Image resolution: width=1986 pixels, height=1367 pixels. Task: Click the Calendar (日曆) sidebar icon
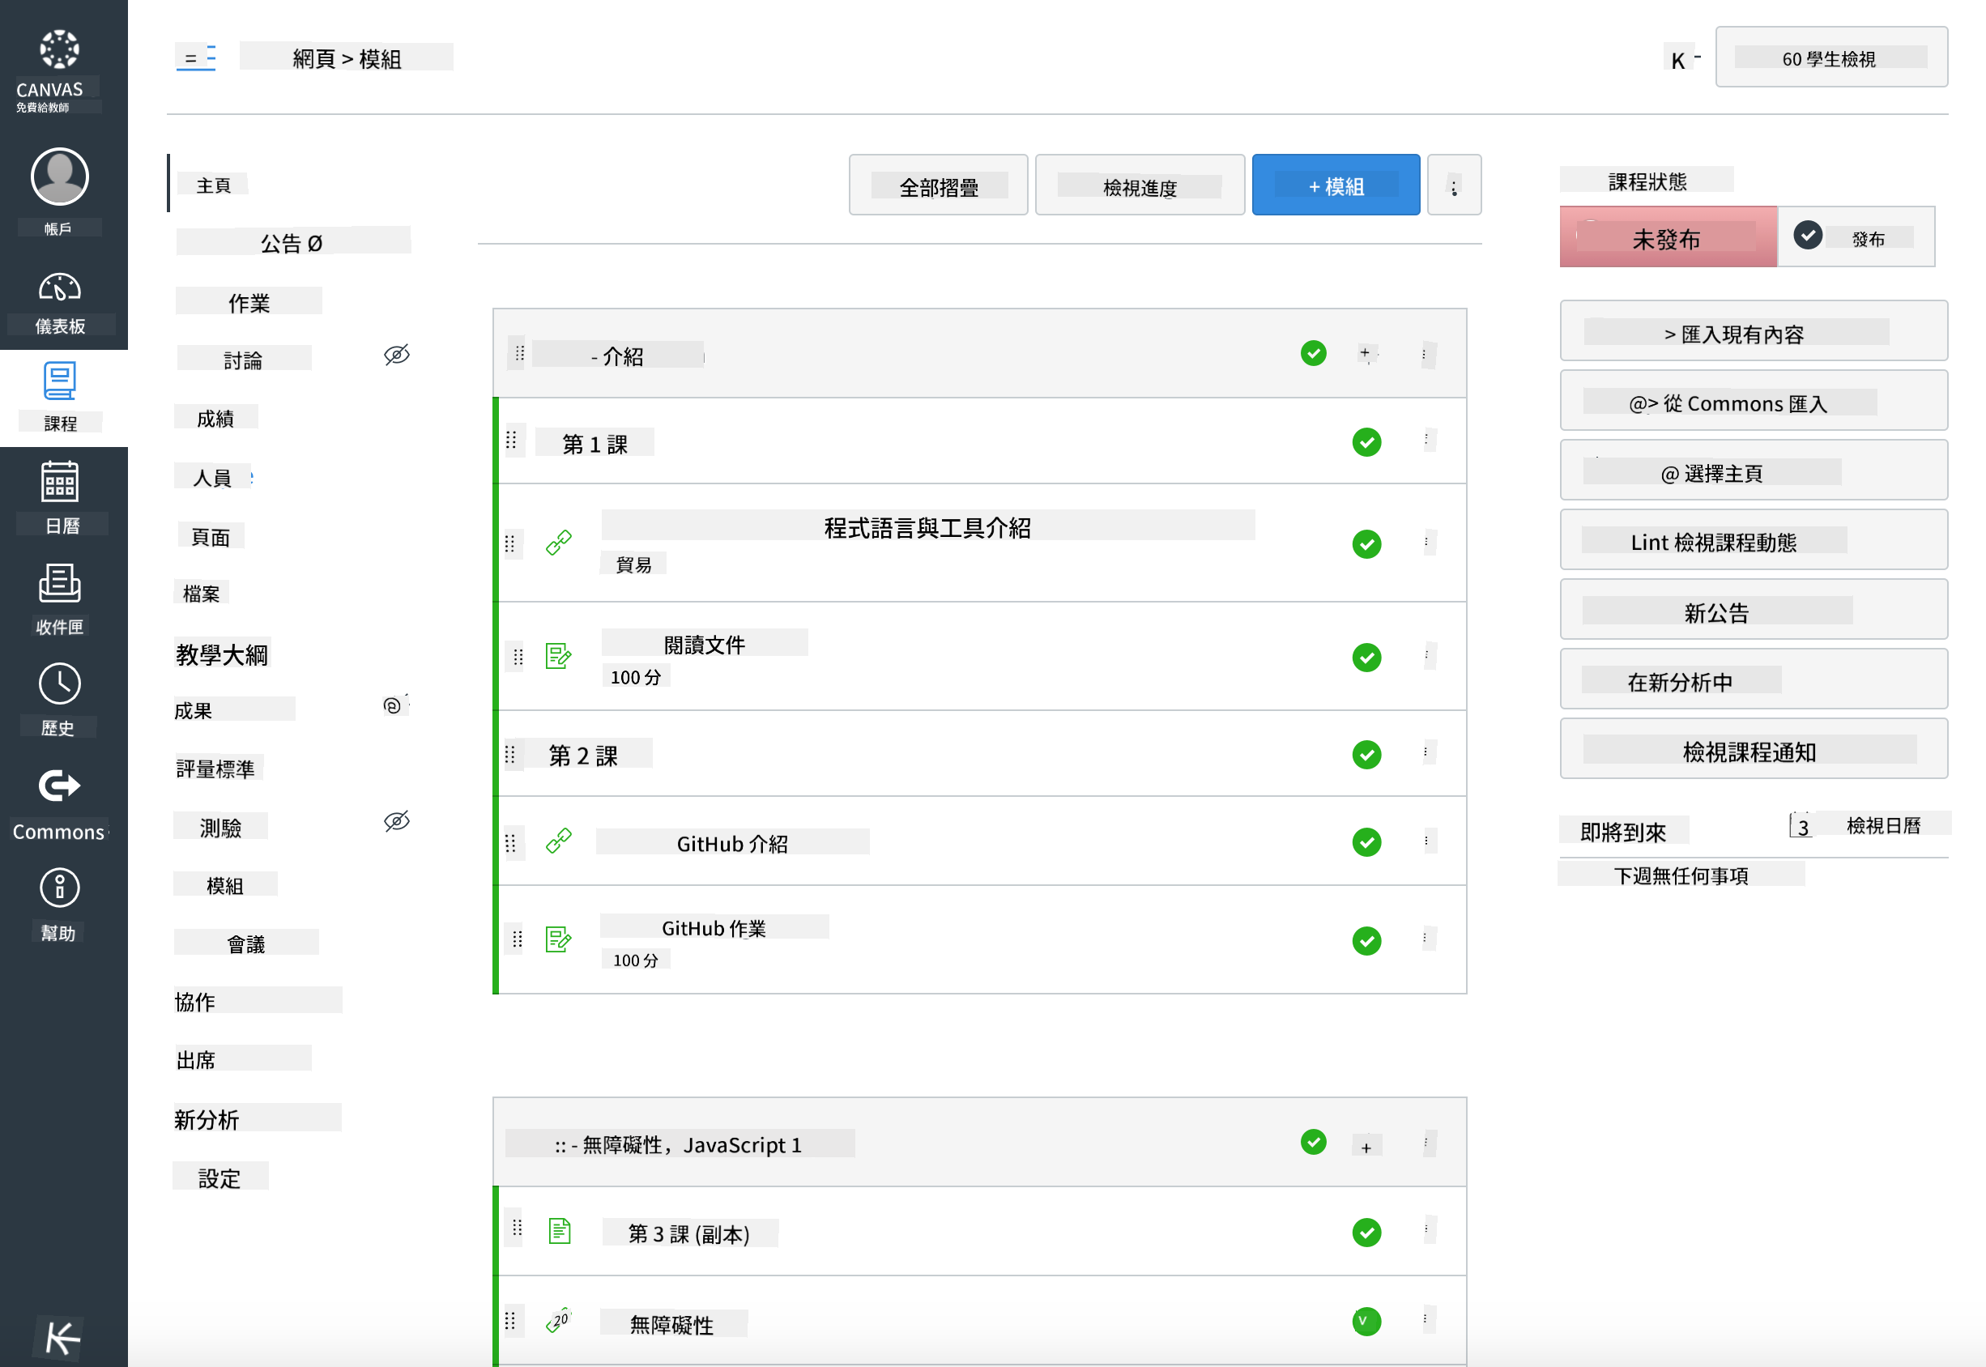click(60, 482)
